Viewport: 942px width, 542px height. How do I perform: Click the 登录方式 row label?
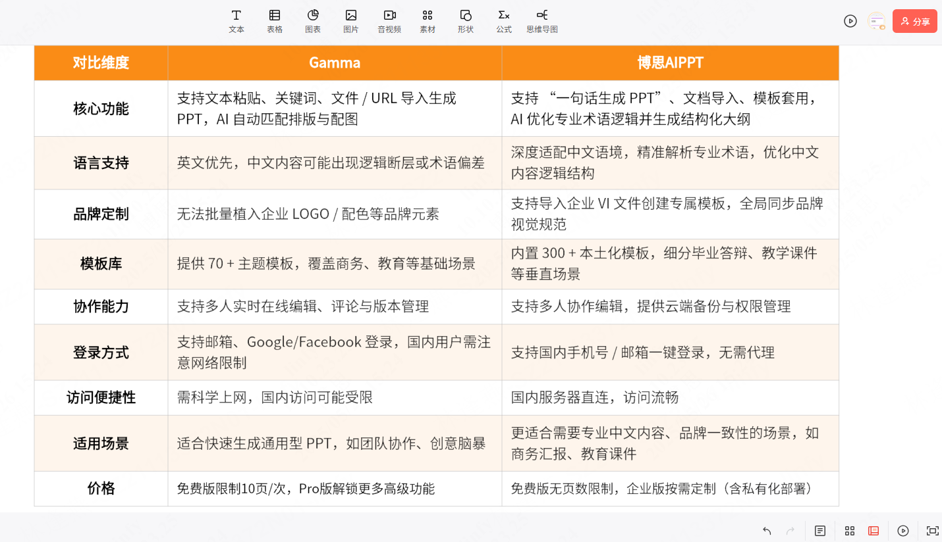tap(101, 352)
